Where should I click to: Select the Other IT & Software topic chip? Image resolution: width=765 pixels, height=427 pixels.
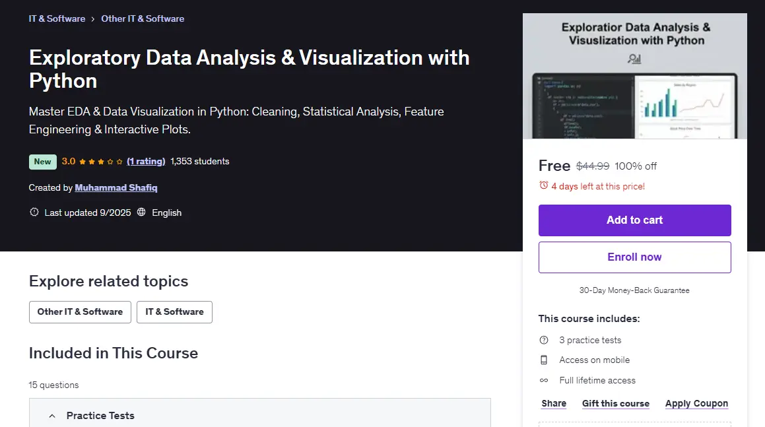point(80,312)
